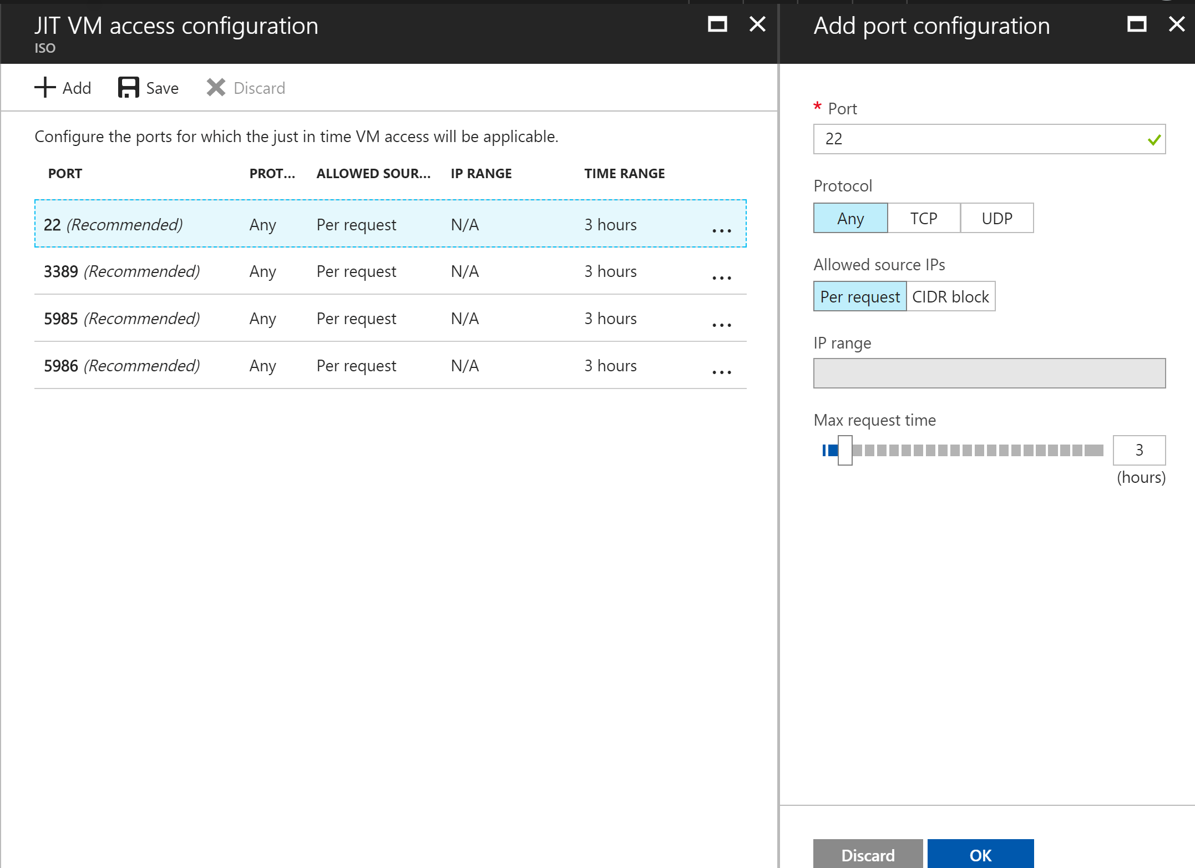Select the TCP protocol option
The width and height of the screenshot is (1195, 868).
923,218
